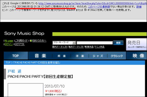The image size is (147, 97).
Task: Click the album cover image placeholder
Action: [x=25, y=90]
